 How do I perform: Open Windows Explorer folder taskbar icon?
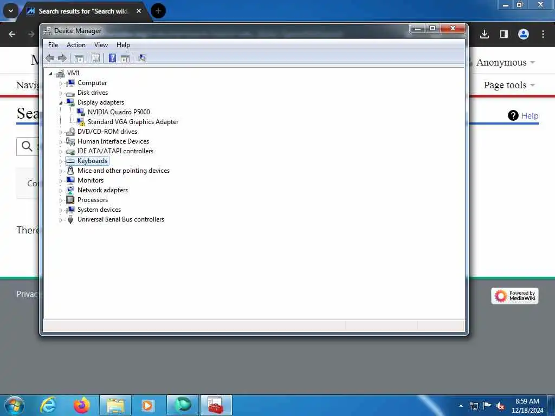pos(115,405)
